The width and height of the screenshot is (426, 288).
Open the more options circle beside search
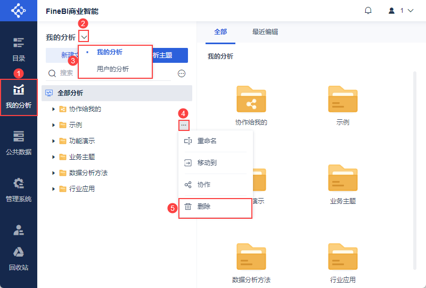coord(182,73)
